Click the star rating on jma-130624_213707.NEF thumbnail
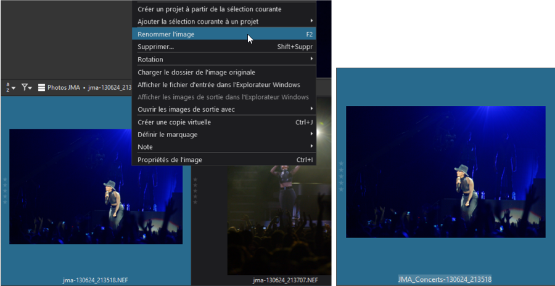The image size is (555, 286). pyautogui.click(x=195, y=191)
